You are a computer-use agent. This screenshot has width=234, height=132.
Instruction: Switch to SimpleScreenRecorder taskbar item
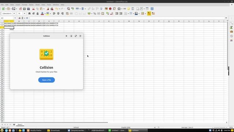pyautogui.click(x=76, y=131)
